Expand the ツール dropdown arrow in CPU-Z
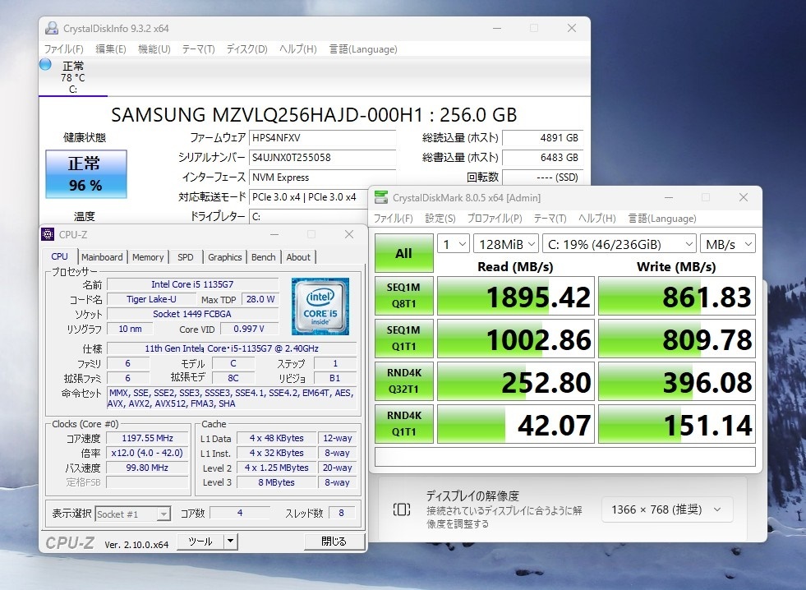 tap(231, 542)
